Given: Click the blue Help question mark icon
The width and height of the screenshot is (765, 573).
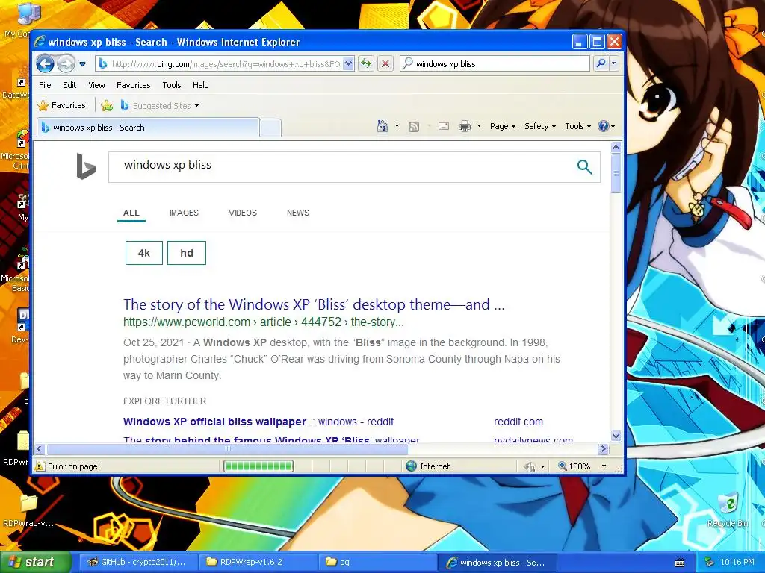Looking at the screenshot, I should coord(604,126).
